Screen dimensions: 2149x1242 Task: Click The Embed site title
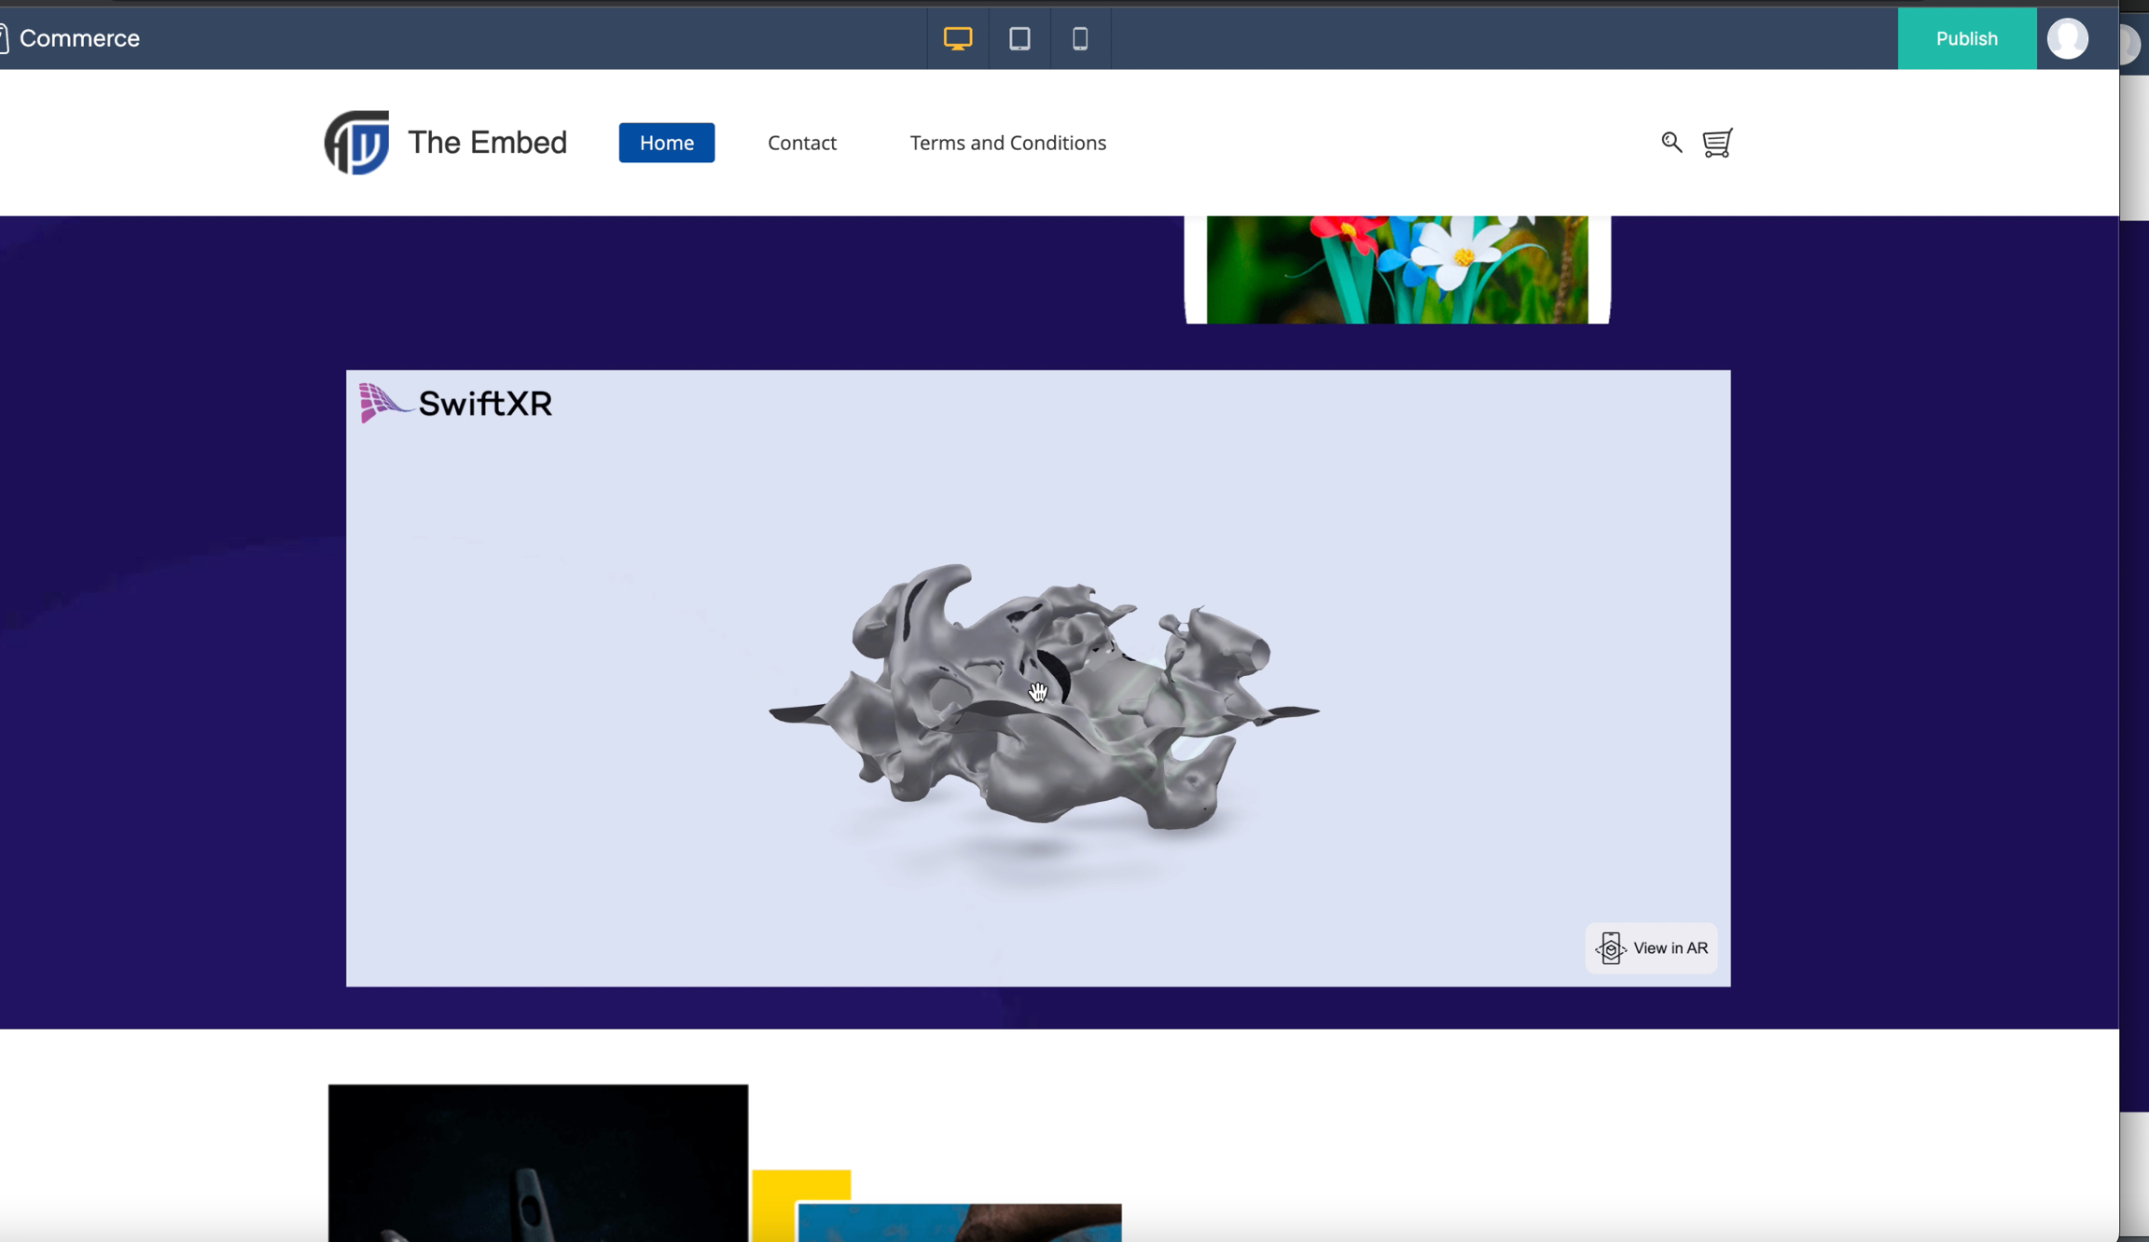pyautogui.click(x=487, y=143)
